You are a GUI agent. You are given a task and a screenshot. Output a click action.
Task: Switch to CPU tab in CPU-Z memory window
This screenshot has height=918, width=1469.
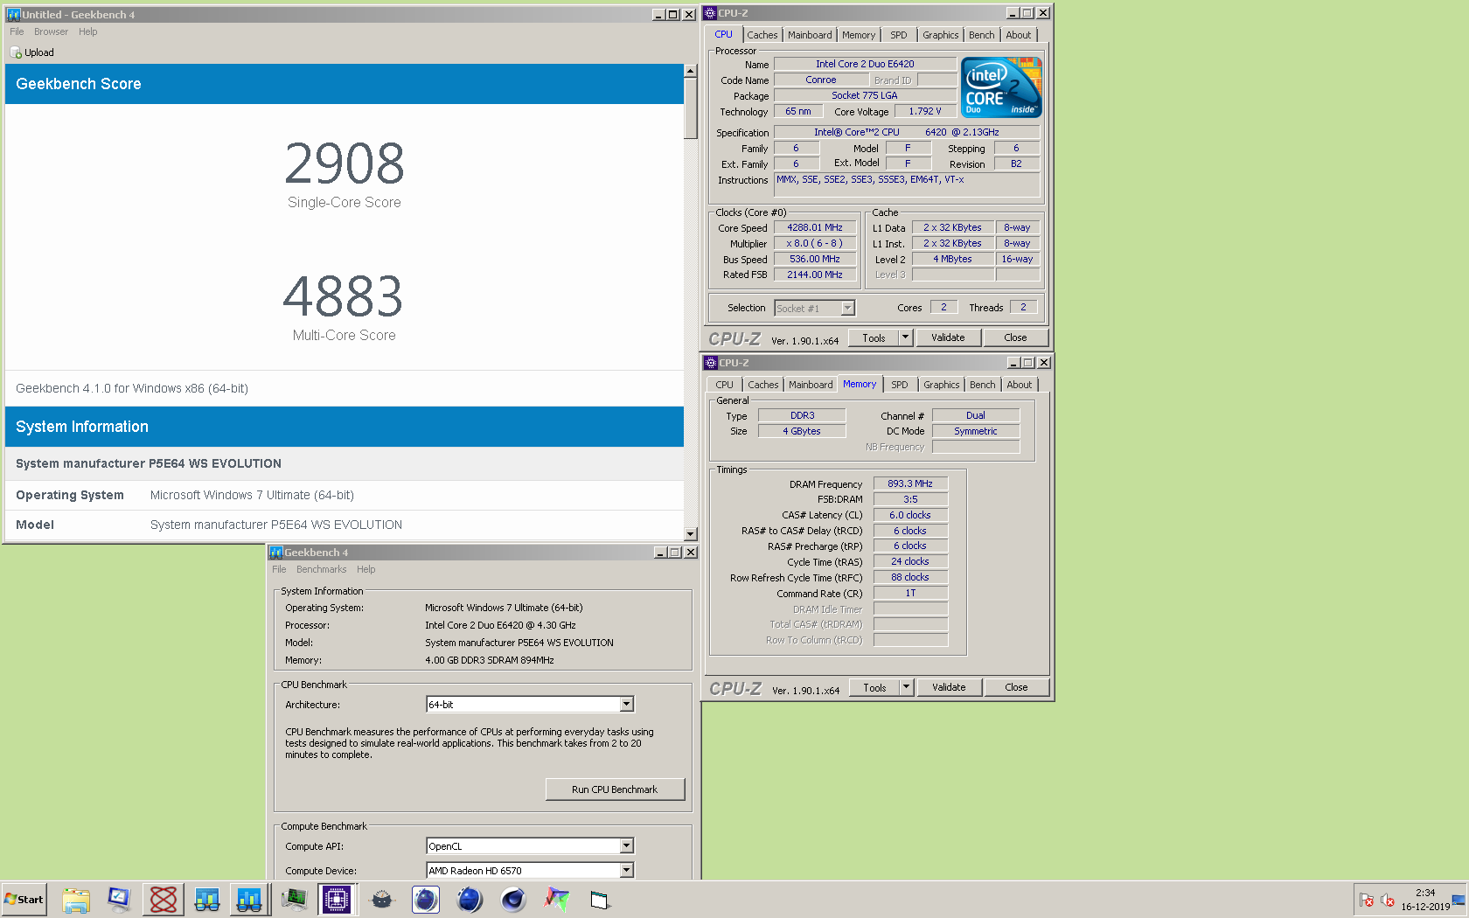point(724,385)
